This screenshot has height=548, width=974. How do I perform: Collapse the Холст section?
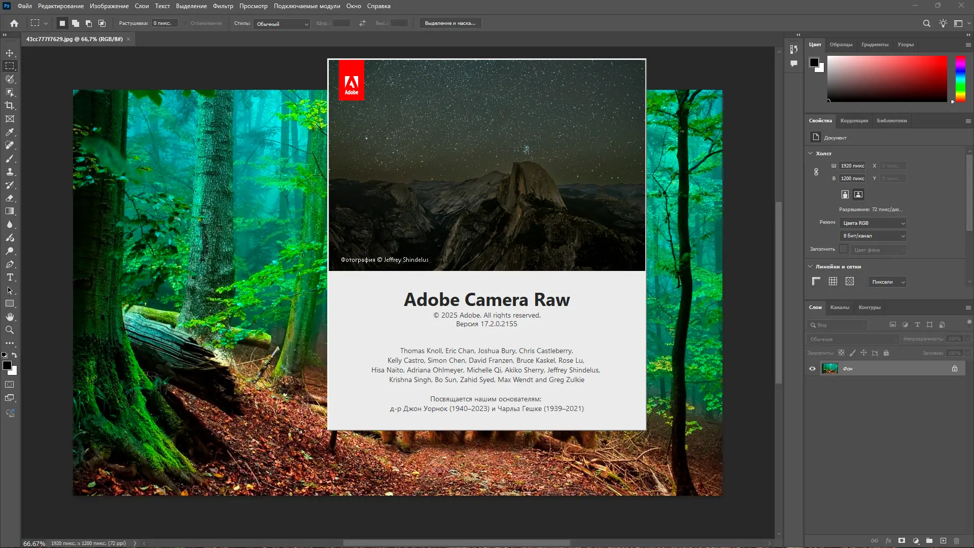[810, 153]
